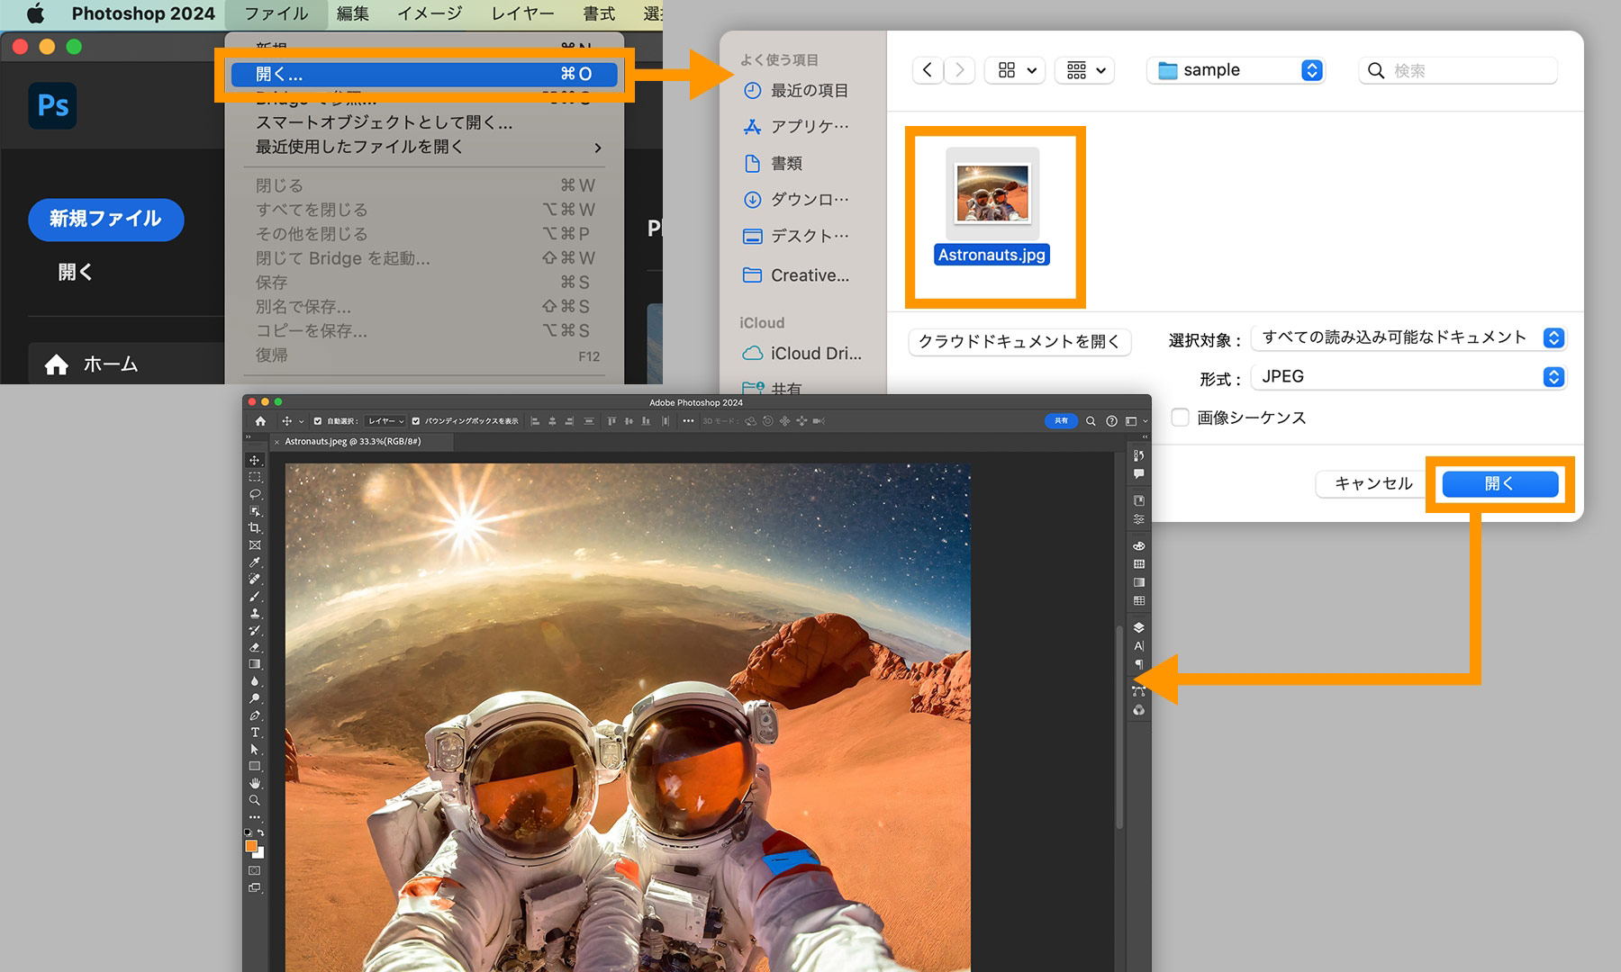Open the Color panel palette icon
The width and height of the screenshot is (1621, 972).
click(1139, 546)
